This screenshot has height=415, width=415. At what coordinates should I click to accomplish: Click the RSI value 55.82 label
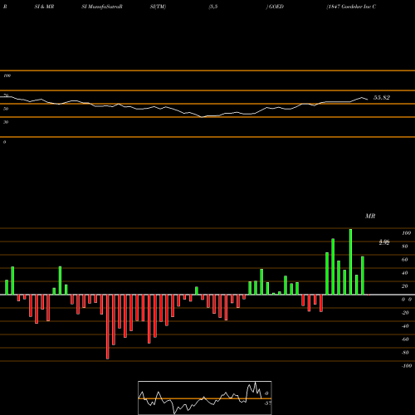click(x=382, y=98)
